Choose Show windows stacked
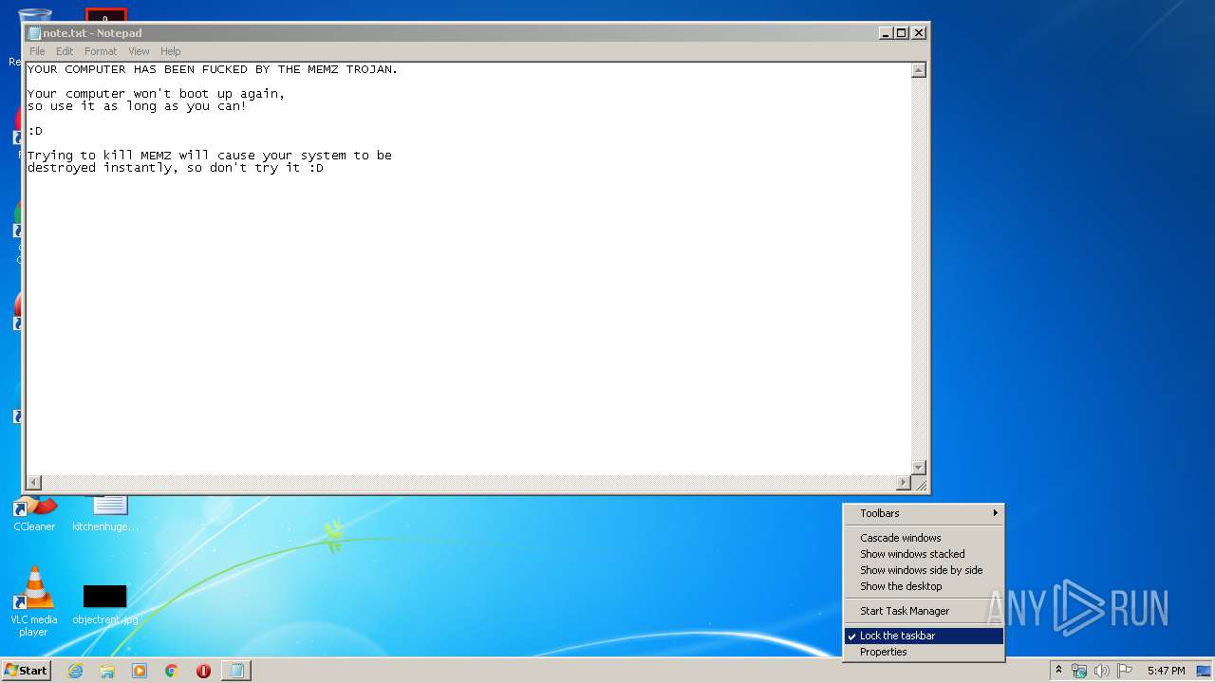The width and height of the screenshot is (1215, 683). tap(924, 554)
